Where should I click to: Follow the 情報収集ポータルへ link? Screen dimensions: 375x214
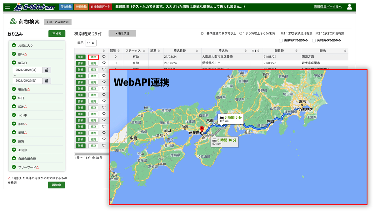click(328, 7)
